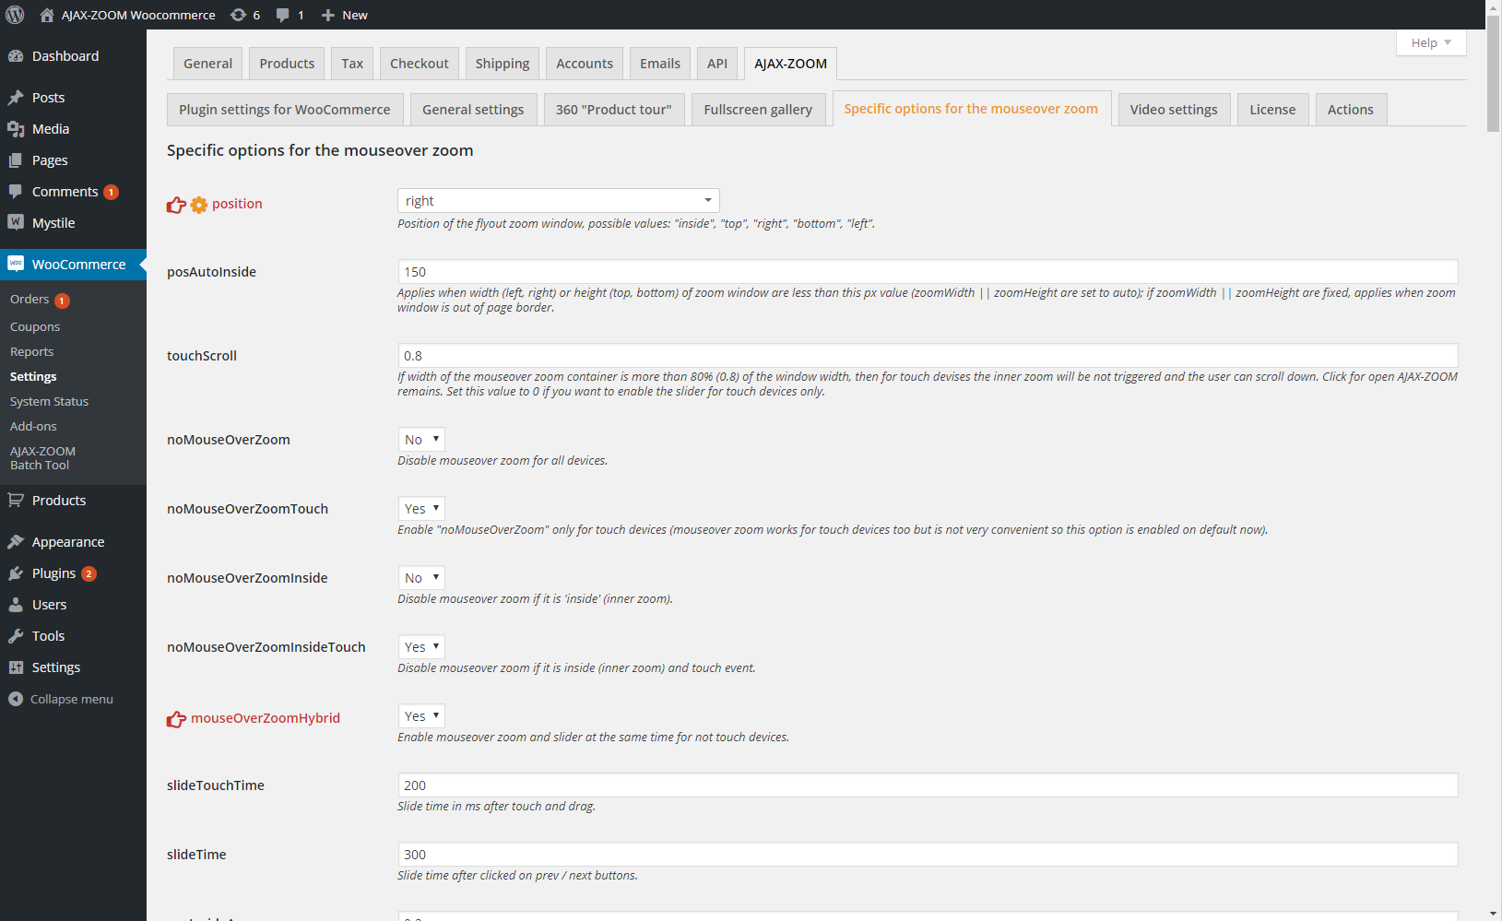Click the Comments icon in sidebar
This screenshot has height=921, width=1502.
(16, 192)
